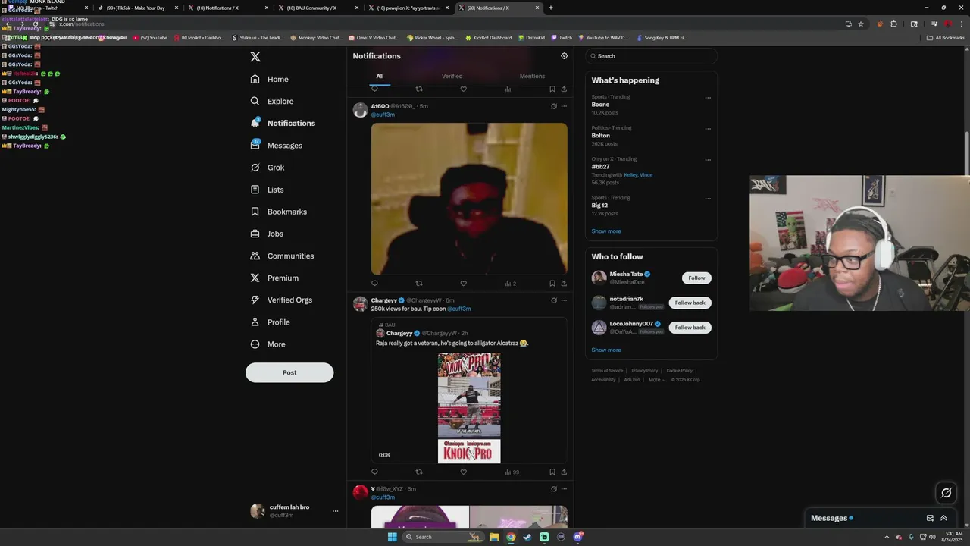
Task: Switch to the TikTok Make Your Day tab
Action: [137, 8]
